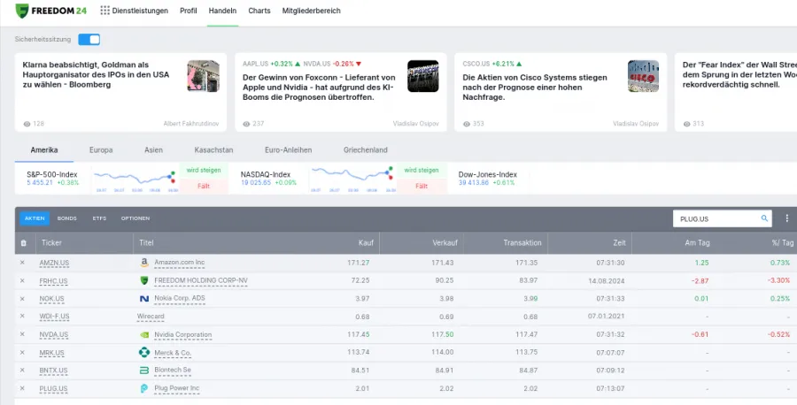The width and height of the screenshot is (797, 405).
Task: Click the Foxconn article thumbnail image
Action: coord(423,76)
